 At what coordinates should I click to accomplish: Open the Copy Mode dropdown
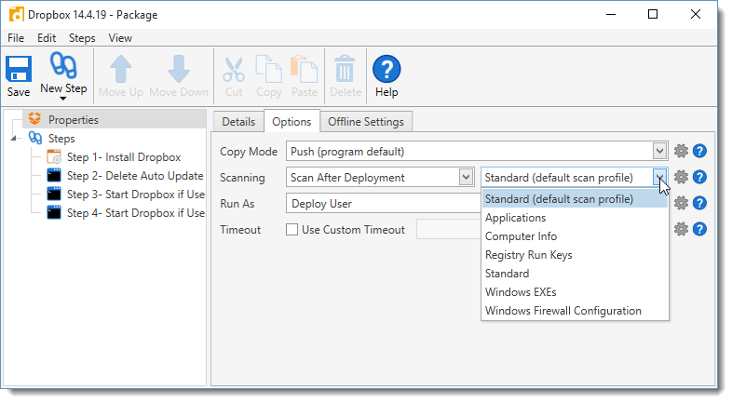tap(659, 151)
